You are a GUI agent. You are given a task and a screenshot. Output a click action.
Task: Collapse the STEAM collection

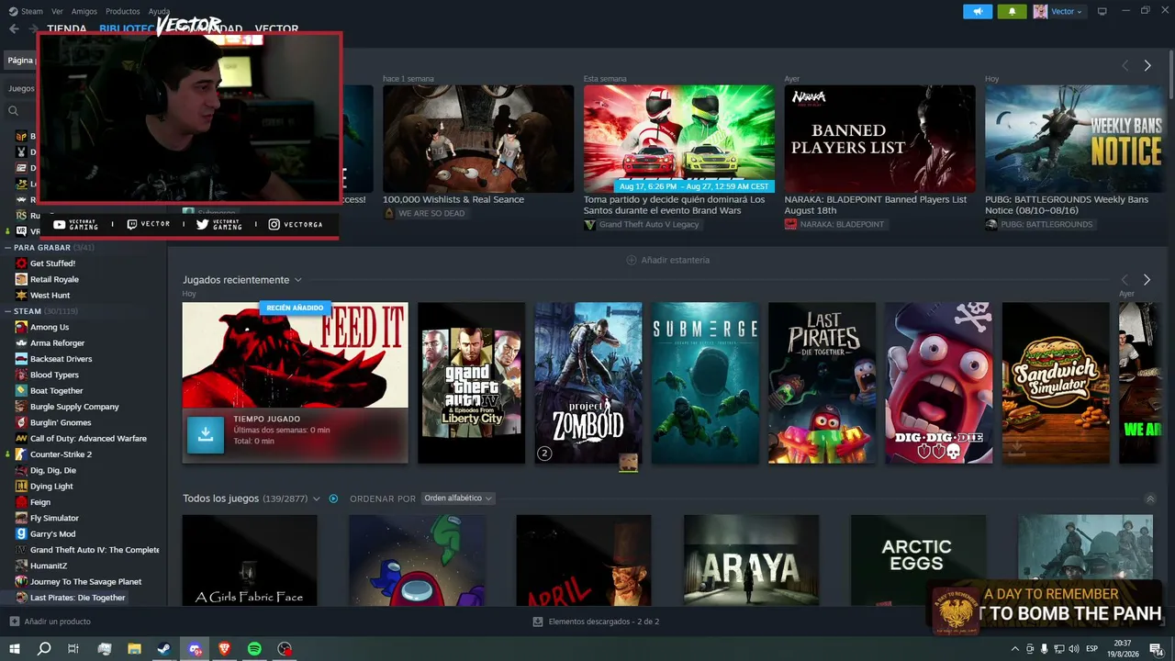7,311
